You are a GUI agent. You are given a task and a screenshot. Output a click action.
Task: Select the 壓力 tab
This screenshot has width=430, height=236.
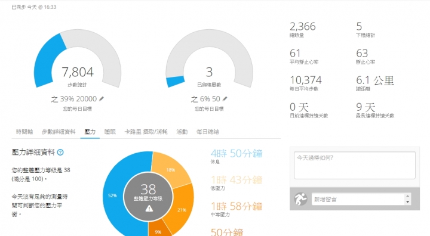pyautogui.click(x=90, y=132)
